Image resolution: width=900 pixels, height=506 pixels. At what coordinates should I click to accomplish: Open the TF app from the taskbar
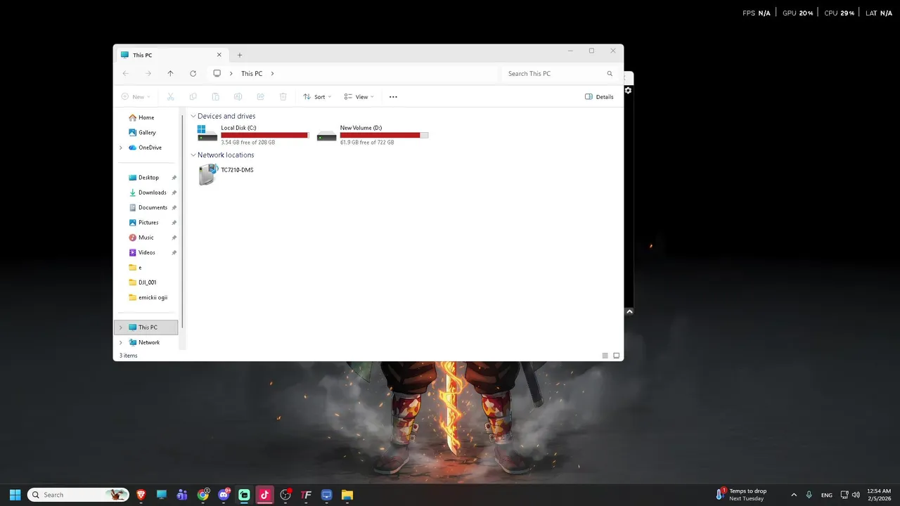click(306, 495)
